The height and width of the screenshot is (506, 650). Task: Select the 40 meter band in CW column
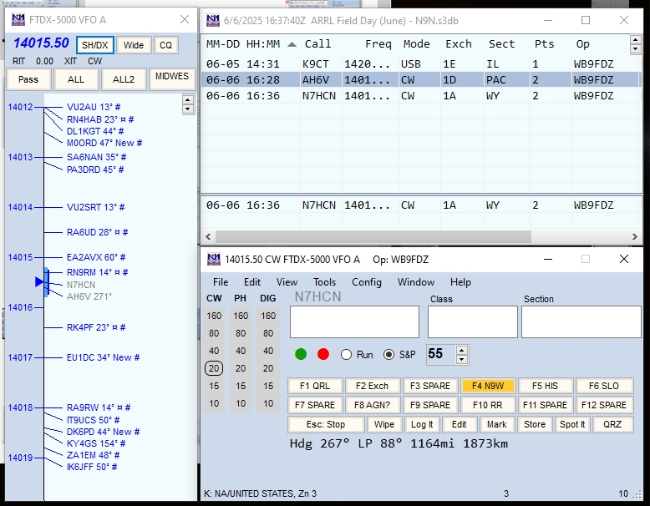tap(214, 351)
